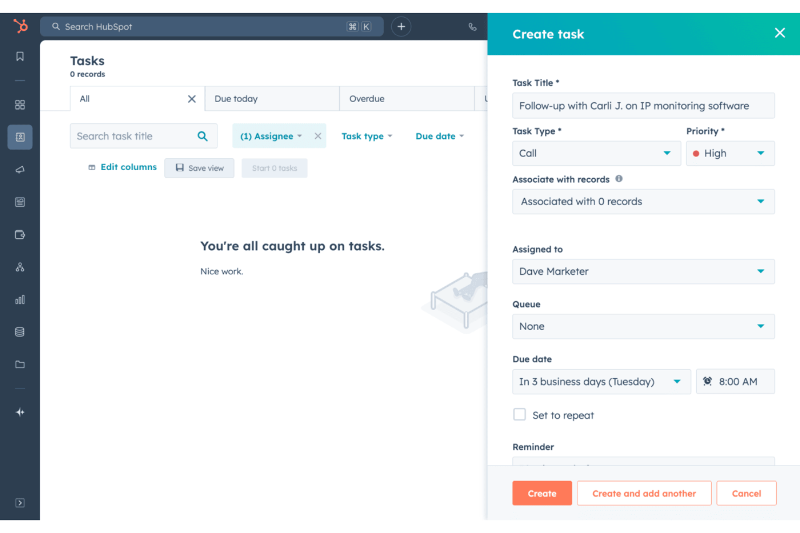Open the Reporting bar-chart sidebar icon
This screenshot has height=533, width=800.
19,299
